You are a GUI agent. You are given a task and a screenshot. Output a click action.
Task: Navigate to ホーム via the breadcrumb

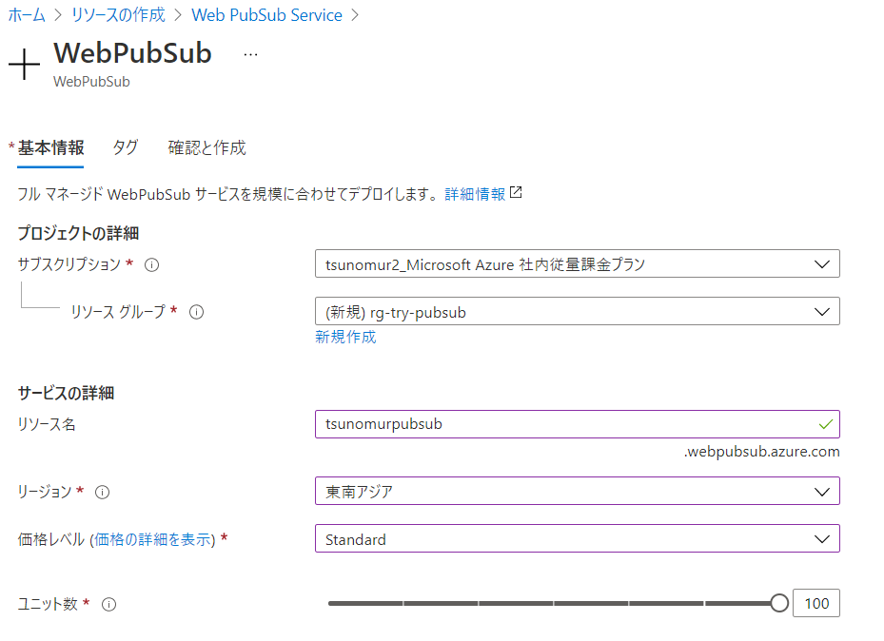click(x=25, y=14)
